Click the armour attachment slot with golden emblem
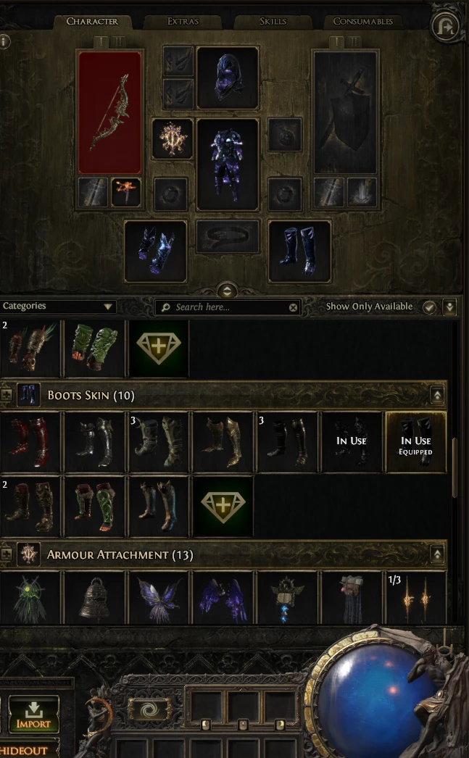Viewport: 469px width, 758px height. 172,139
